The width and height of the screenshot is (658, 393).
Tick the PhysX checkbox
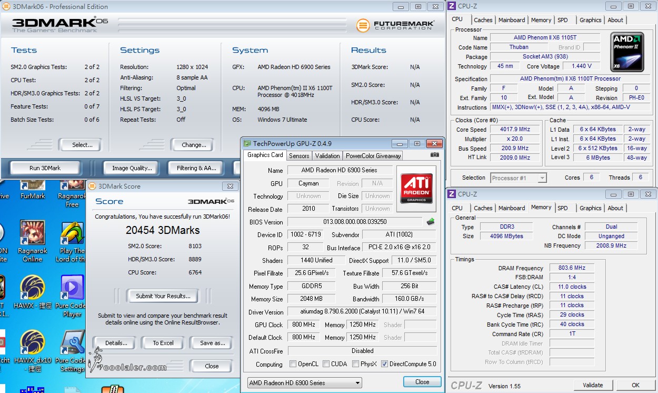pos(356,364)
